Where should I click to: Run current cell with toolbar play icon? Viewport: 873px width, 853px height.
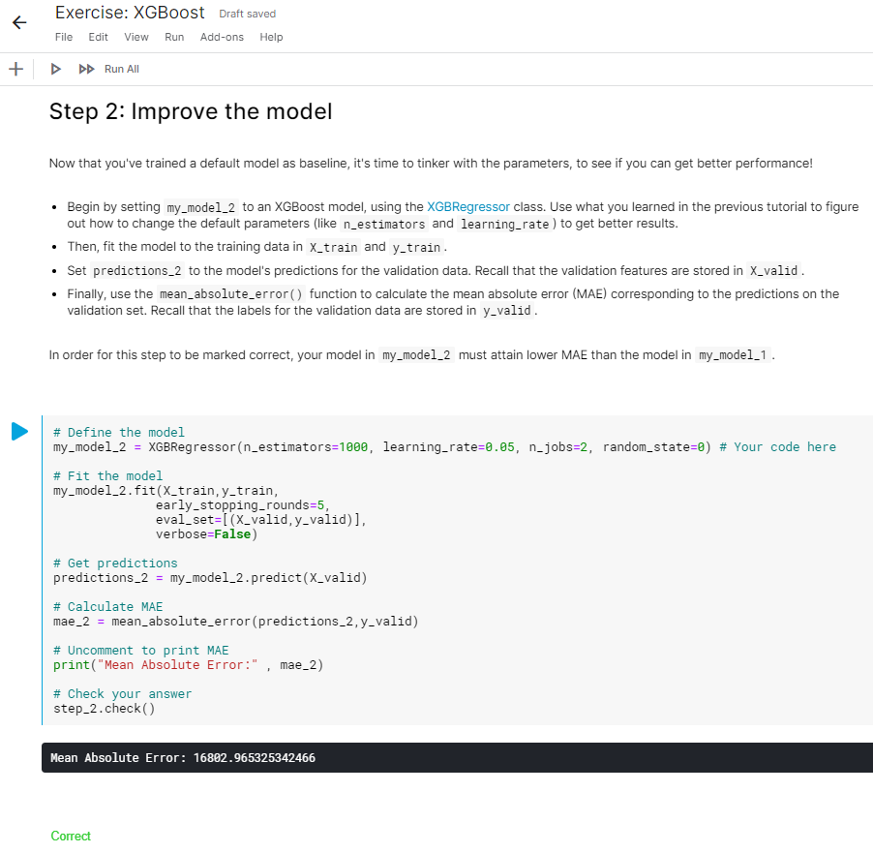point(56,69)
